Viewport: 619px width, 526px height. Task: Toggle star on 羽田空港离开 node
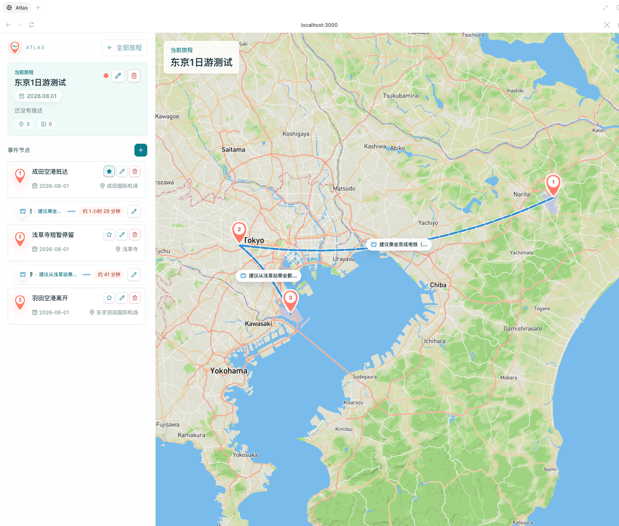point(109,298)
